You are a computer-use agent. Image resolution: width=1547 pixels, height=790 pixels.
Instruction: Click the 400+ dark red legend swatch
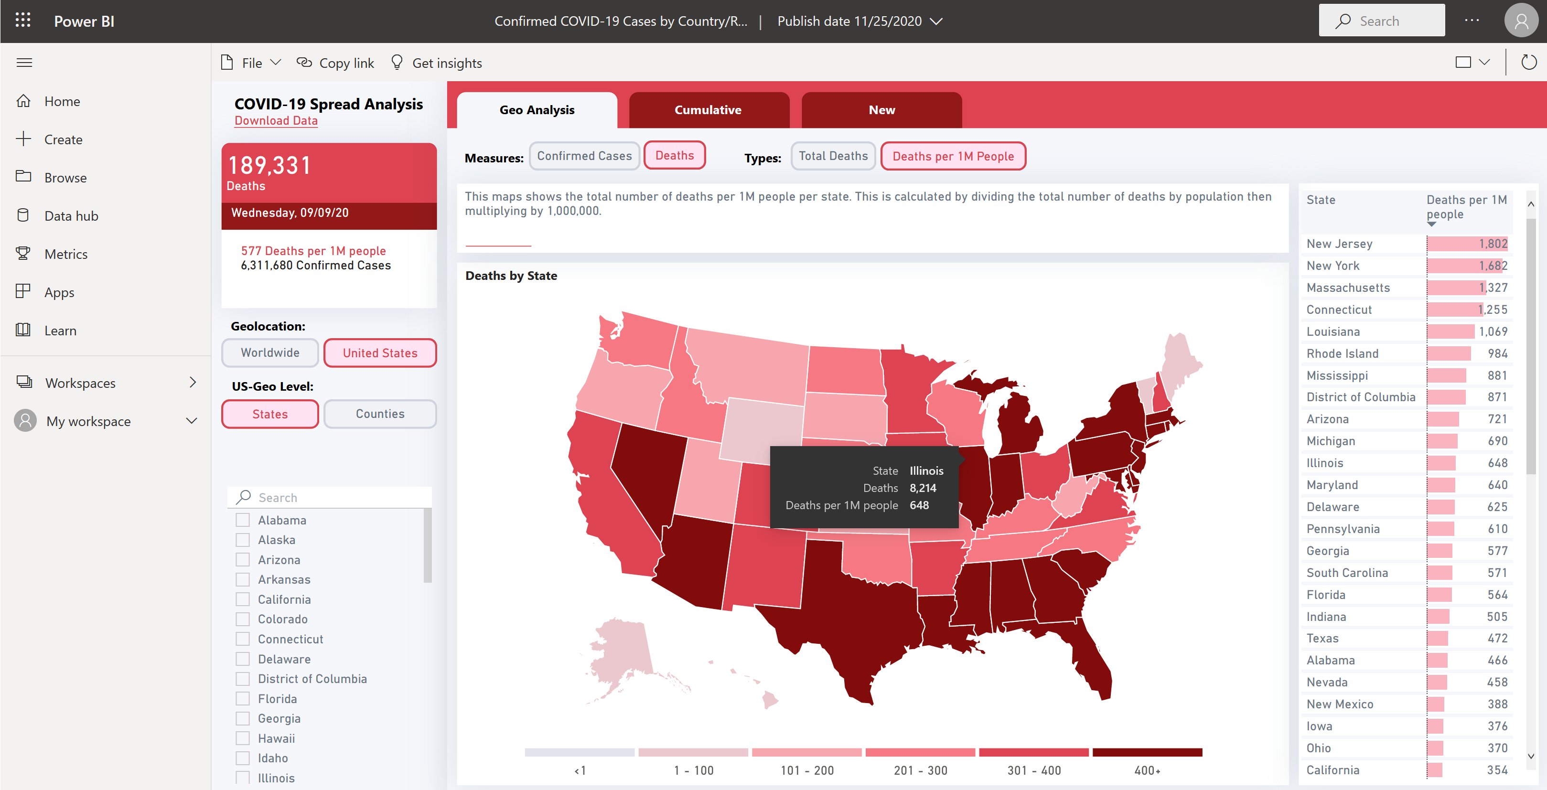coord(1147,752)
